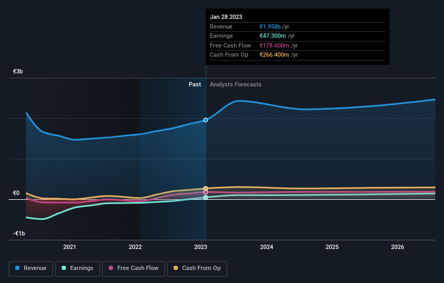The width and height of the screenshot is (444, 283).
Task: Toggle the Earnings legend button
Action: point(77,268)
